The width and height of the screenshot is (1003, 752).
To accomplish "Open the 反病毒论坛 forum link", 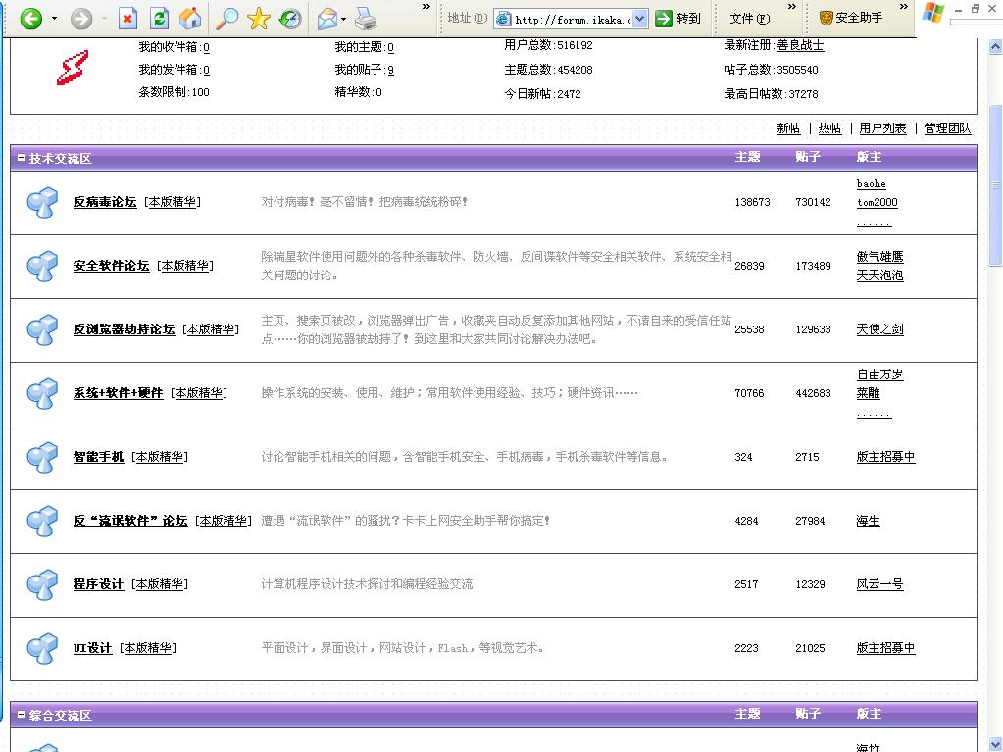I will tap(105, 202).
